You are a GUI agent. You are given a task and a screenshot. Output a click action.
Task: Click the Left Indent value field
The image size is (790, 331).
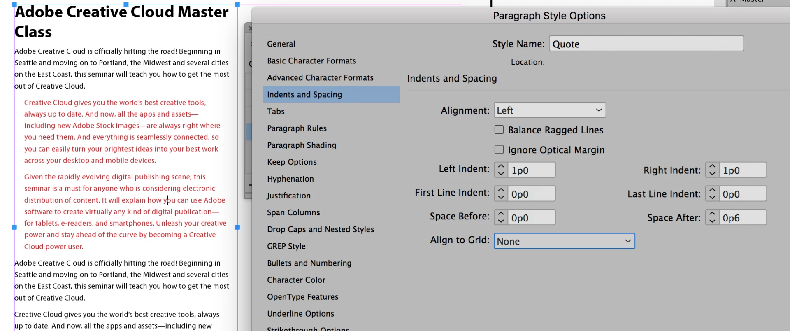[532, 170]
